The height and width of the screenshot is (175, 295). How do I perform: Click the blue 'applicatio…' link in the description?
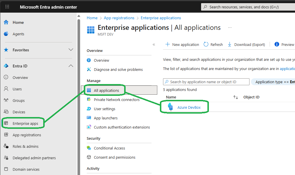[x=287, y=69]
